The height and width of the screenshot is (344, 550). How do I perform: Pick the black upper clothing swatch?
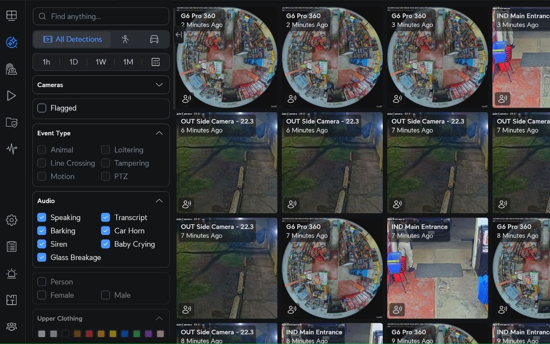(x=65, y=334)
